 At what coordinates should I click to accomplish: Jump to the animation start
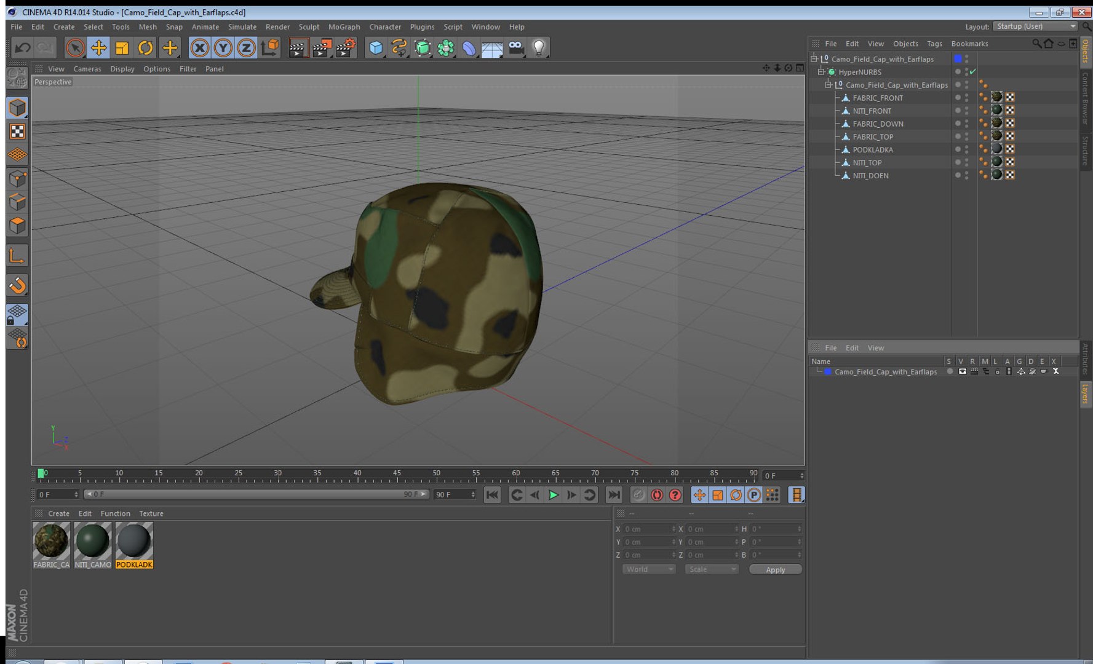492,494
